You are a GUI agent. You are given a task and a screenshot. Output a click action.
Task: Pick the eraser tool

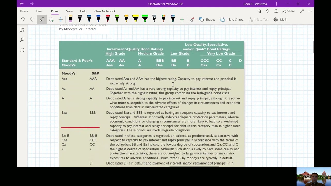pyautogui.click(x=70, y=19)
